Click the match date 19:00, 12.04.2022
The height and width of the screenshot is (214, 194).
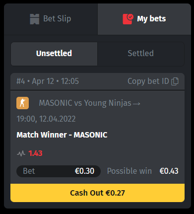[46, 119]
